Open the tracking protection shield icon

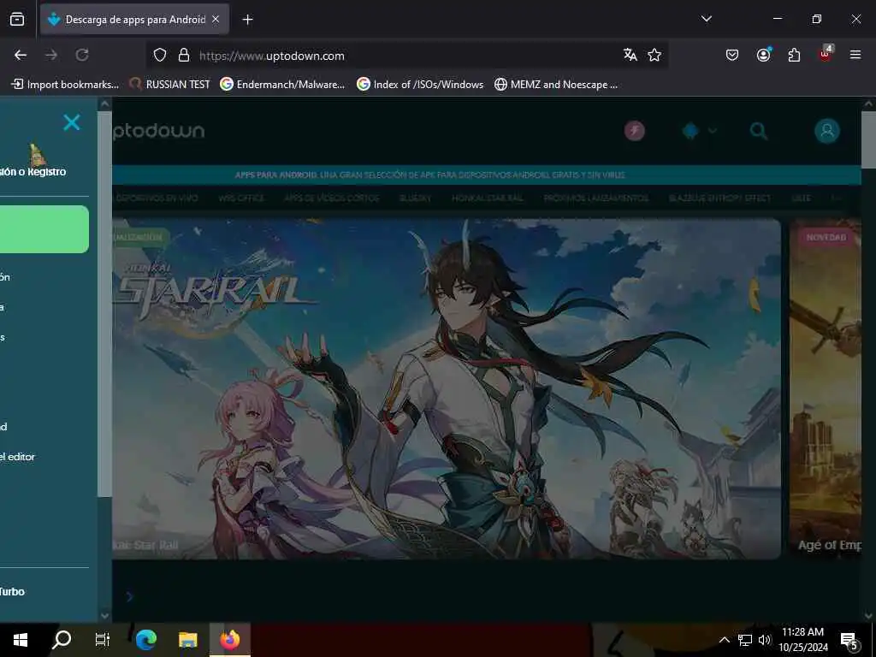pos(160,55)
